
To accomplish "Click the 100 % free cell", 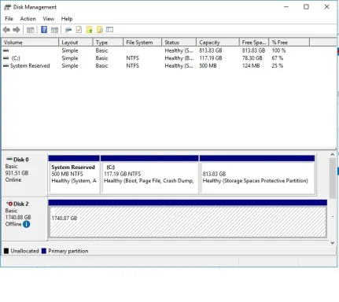I will click(278, 50).
